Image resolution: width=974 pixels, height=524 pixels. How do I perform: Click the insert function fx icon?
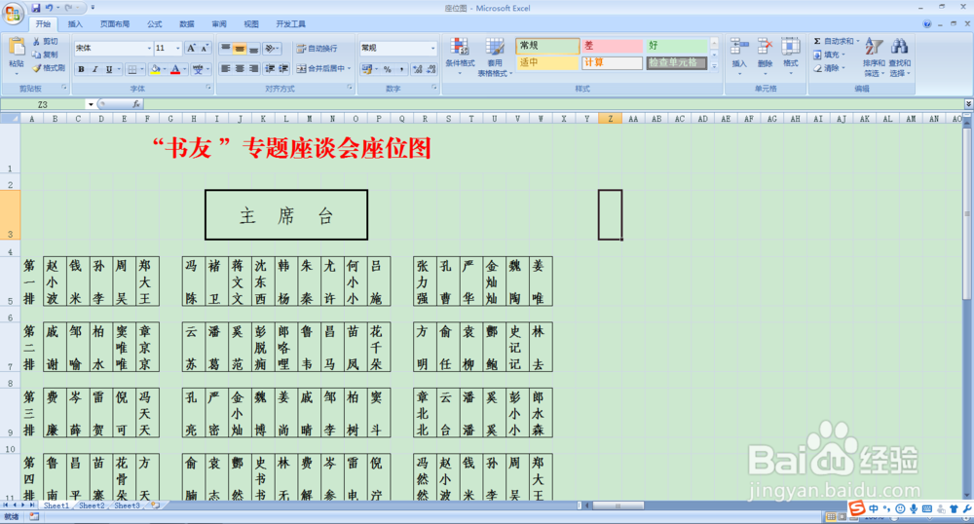pyautogui.click(x=136, y=104)
